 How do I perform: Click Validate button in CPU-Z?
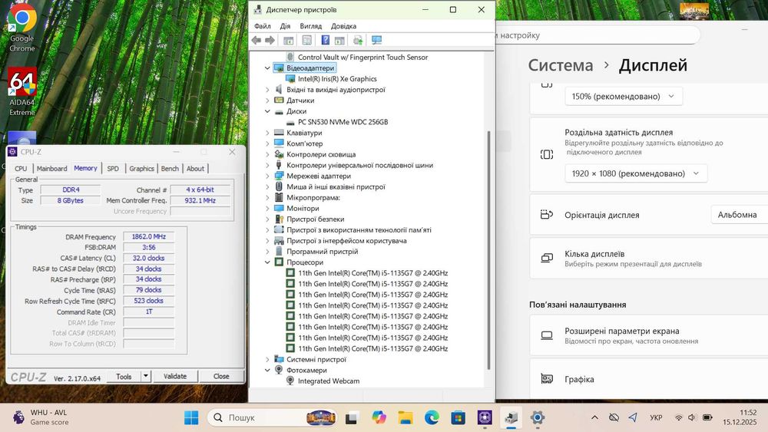pyautogui.click(x=175, y=376)
